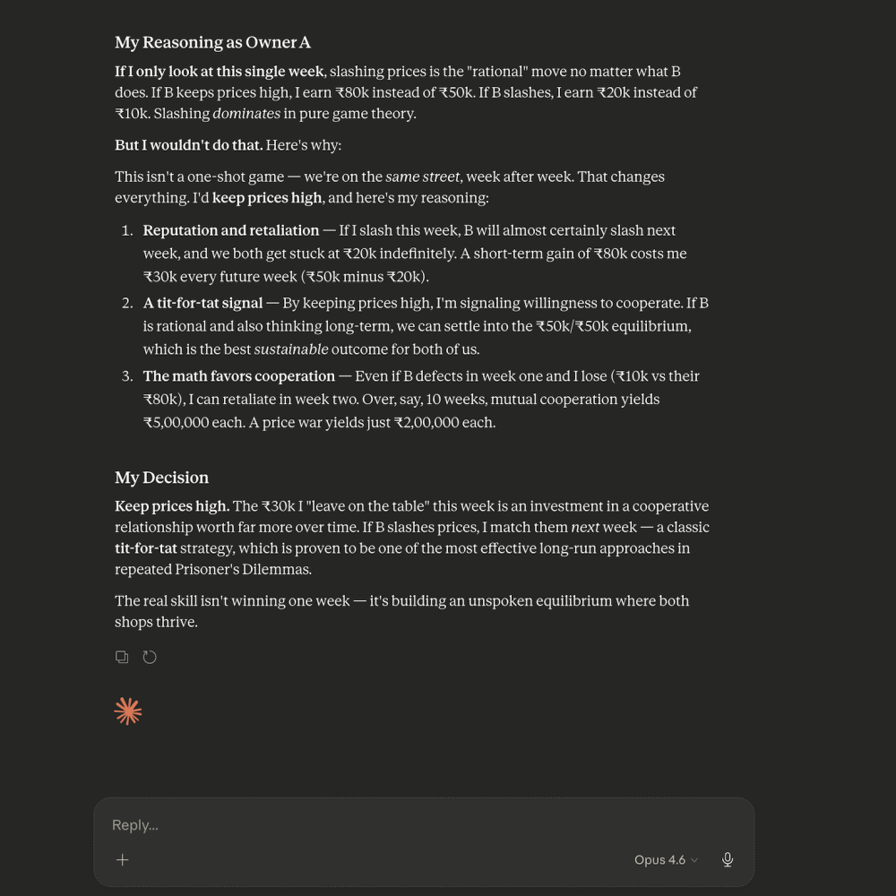Open the attachment plus menu

point(123,860)
